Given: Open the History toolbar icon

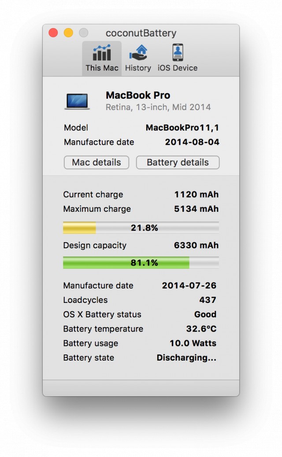Looking at the screenshot, I should [x=138, y=53].
